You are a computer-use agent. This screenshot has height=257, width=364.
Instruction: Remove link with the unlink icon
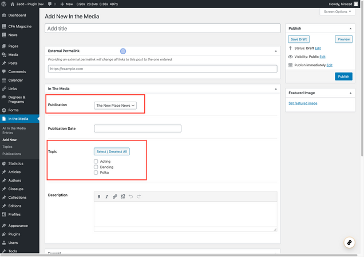point(123,196)
